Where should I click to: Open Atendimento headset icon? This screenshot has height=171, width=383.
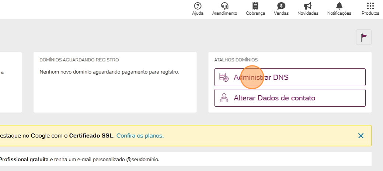(x=224, y=6)
